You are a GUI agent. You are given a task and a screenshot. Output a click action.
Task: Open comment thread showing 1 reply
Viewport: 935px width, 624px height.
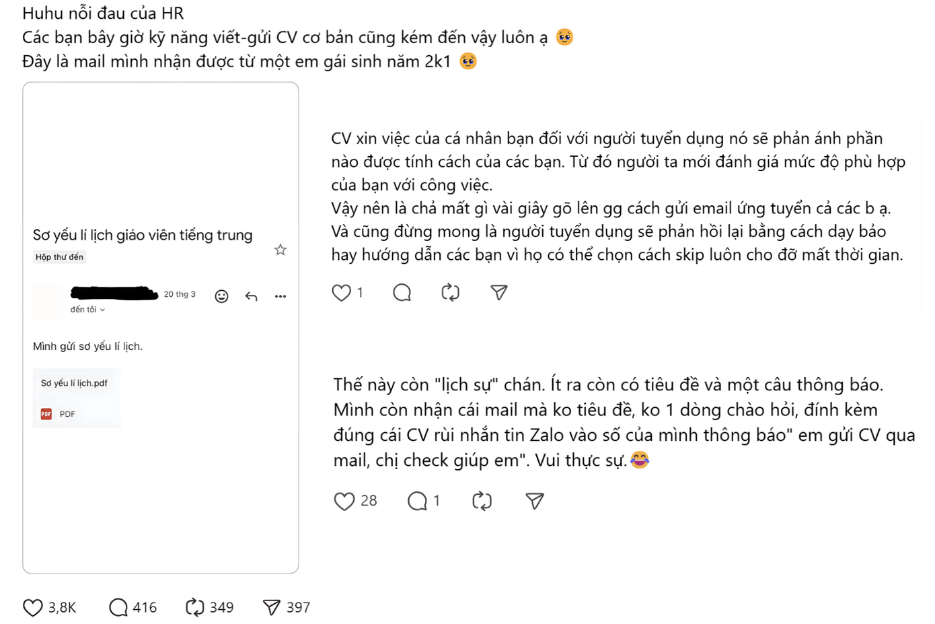[418, 501]
